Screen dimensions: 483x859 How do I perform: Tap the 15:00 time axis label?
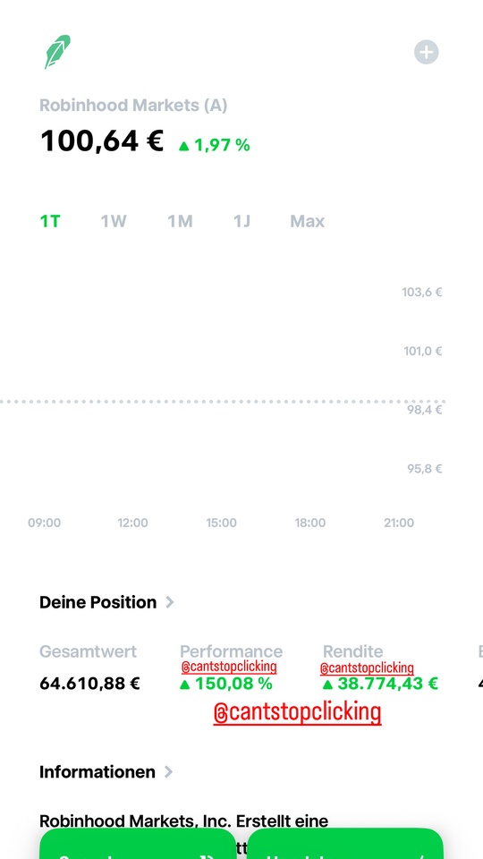(x=221, y=523)
